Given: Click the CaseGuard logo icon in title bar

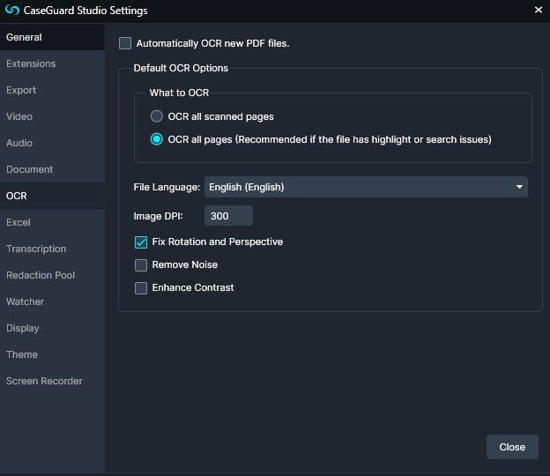Looking at the screenshot, I should tap(12, 11).
